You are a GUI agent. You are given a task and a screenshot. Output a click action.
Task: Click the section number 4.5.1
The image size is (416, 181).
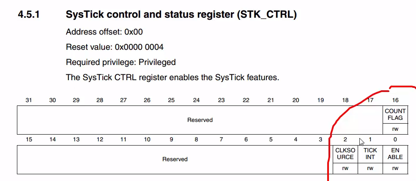tap(29, 14)
